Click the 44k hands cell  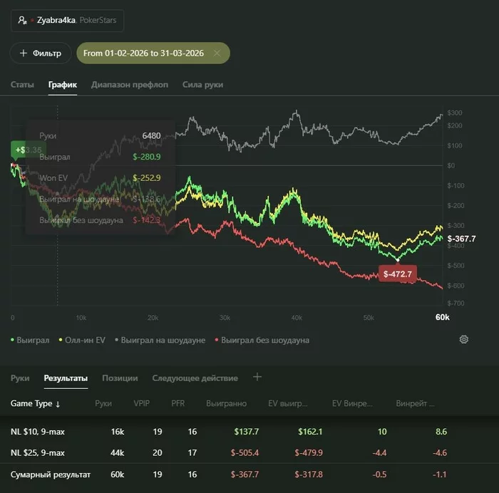[x=118, y=452]
